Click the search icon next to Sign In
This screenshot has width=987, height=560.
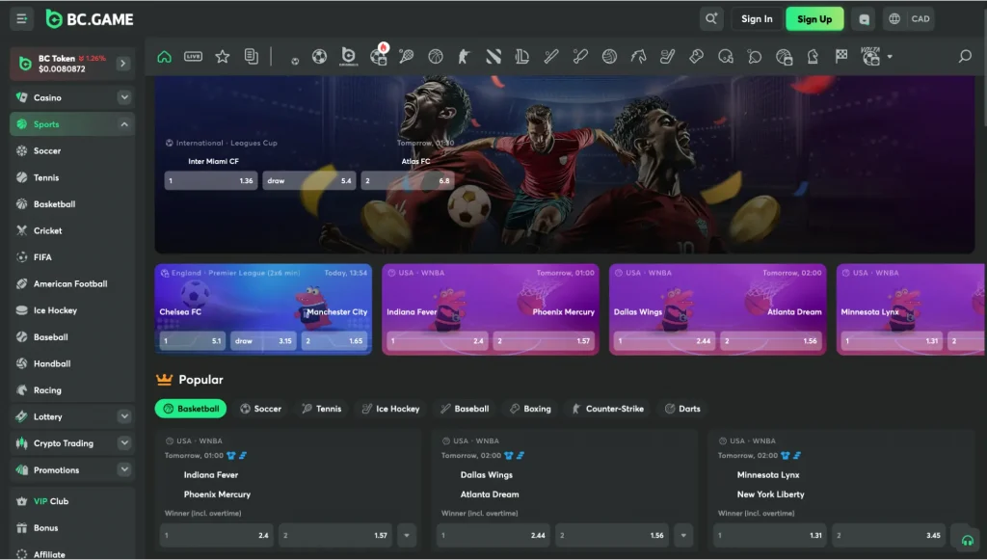coord(711,19)
